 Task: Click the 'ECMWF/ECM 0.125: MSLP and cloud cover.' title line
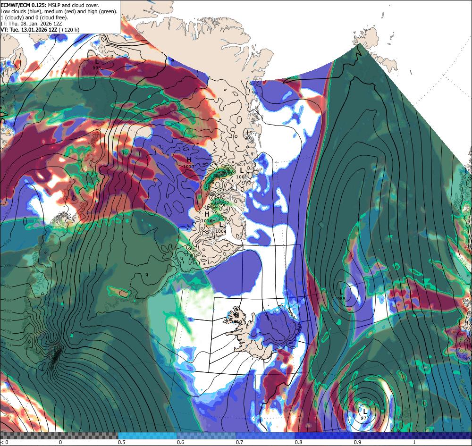pyautogui.click(x=50, y=5)
